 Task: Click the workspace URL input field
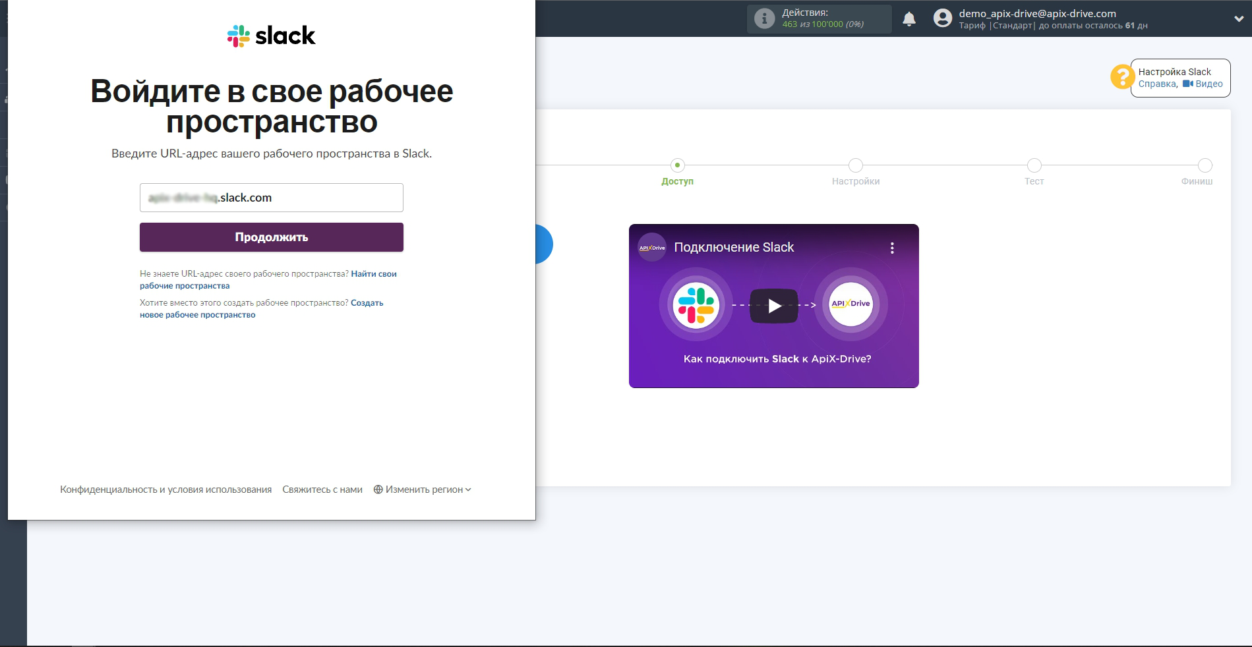click(271, 198)
